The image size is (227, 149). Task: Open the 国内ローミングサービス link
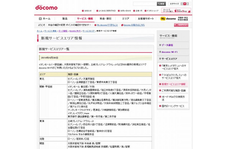[x=173, y=106]
